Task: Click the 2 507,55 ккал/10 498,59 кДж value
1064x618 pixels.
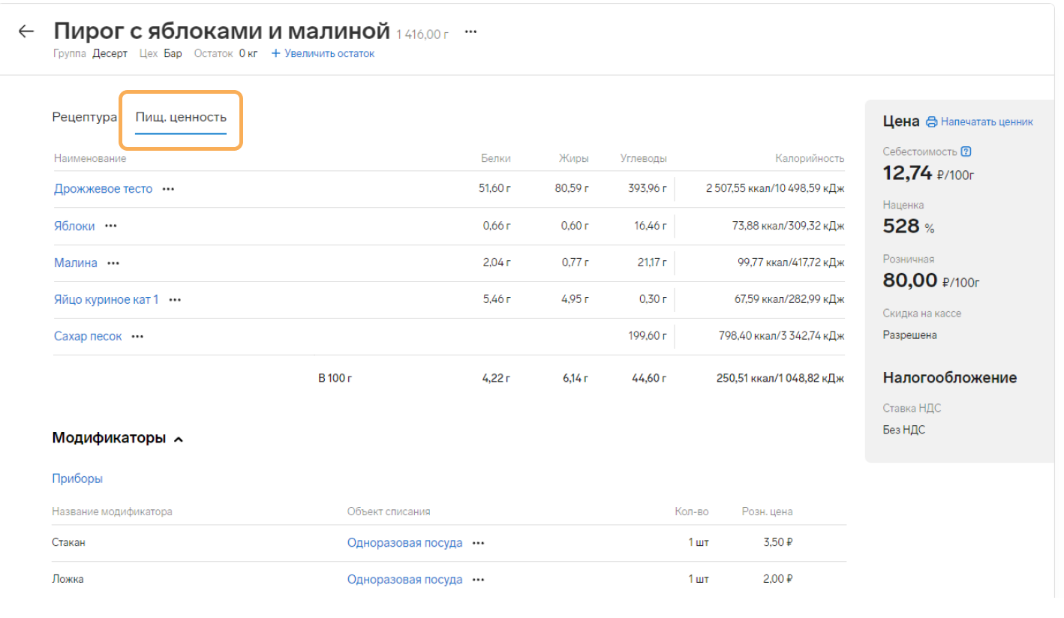Action: click(x=775, y=189)
